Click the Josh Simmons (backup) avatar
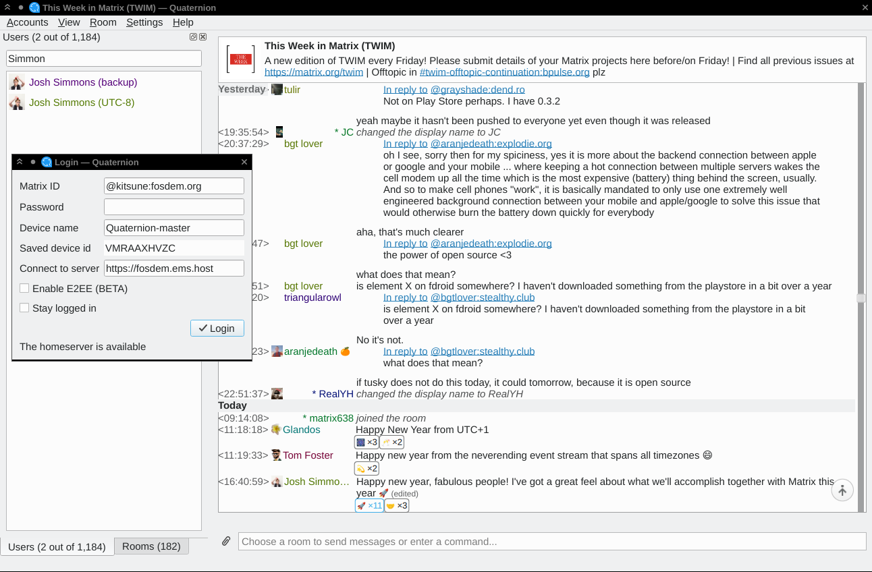The image size is (872, 572). click(16, 82)
